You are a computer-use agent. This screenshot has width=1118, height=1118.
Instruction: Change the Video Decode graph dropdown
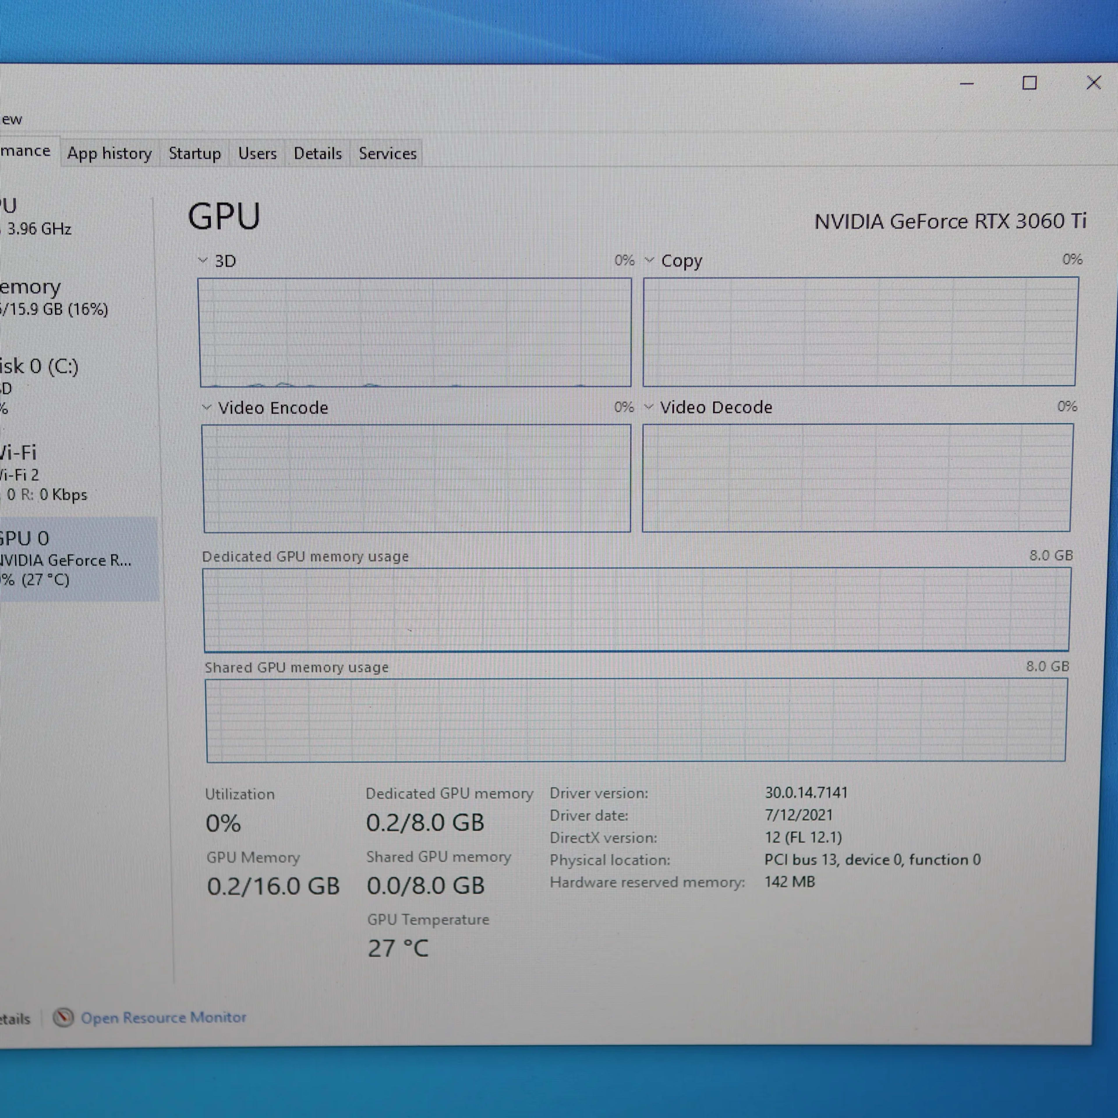tap(649, 407)
